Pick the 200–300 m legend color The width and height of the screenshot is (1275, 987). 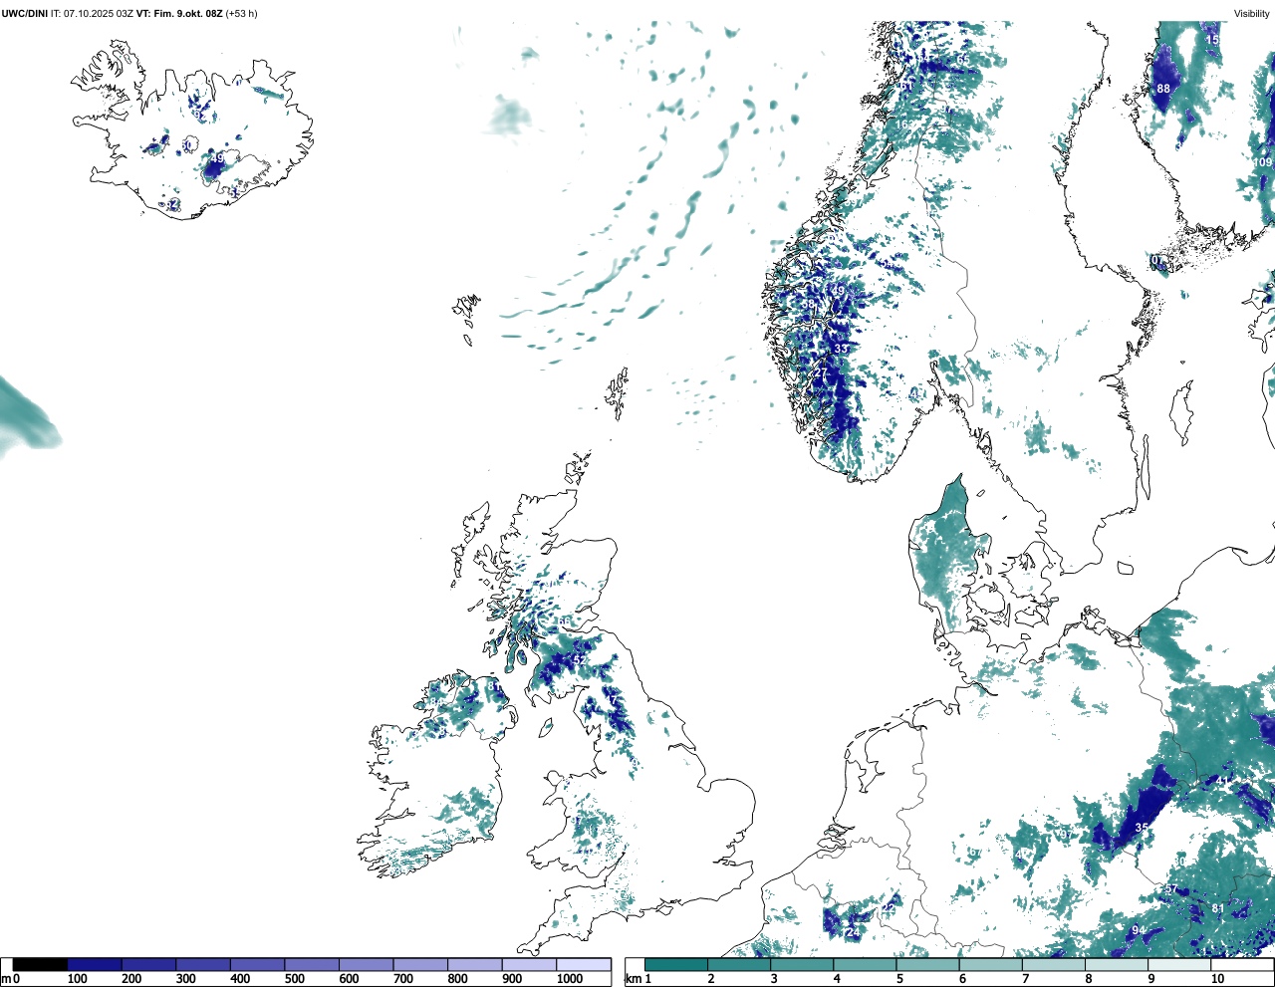pos(149,964)
